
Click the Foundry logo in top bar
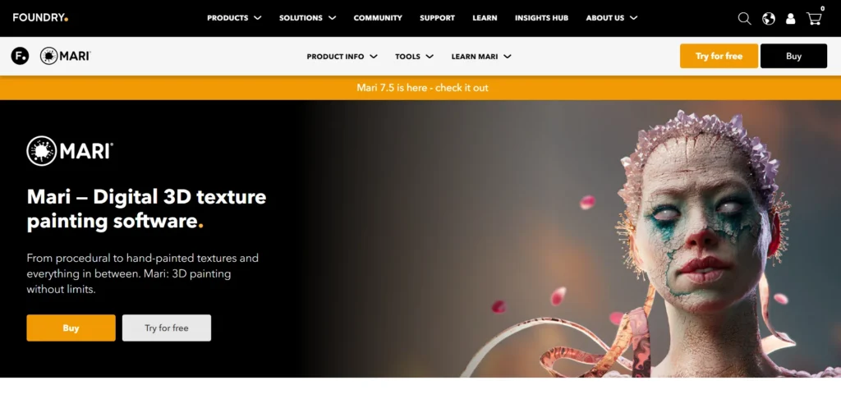coord(40,18)
